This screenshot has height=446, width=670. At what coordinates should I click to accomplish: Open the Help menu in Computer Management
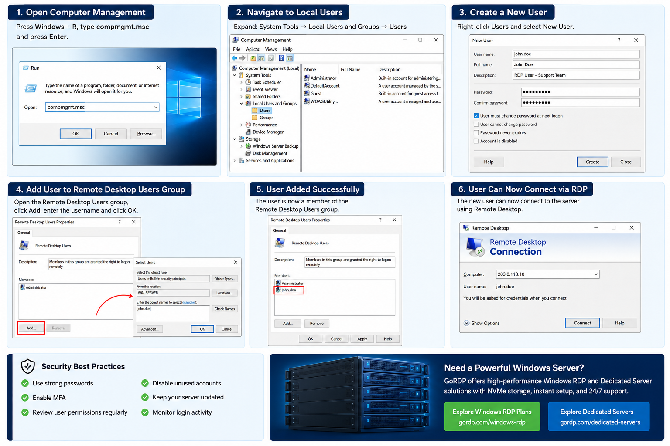point(287,49)
